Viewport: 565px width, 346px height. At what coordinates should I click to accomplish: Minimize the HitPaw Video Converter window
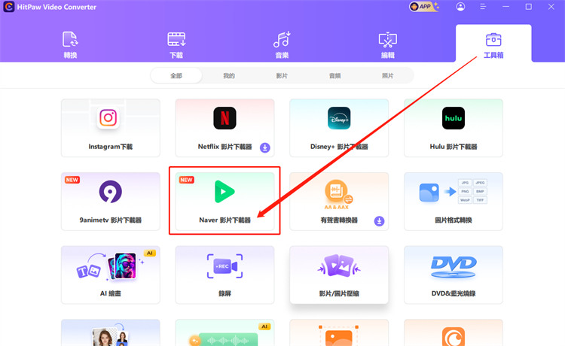(x=506, y=7)
